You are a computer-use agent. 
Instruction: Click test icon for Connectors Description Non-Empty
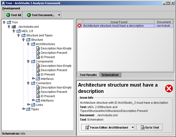pos(38,87)
